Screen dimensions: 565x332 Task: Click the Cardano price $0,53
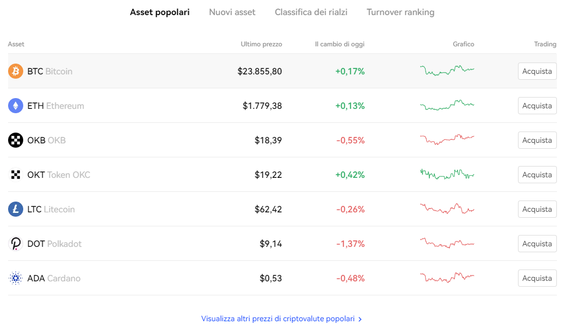coord(271,279)
